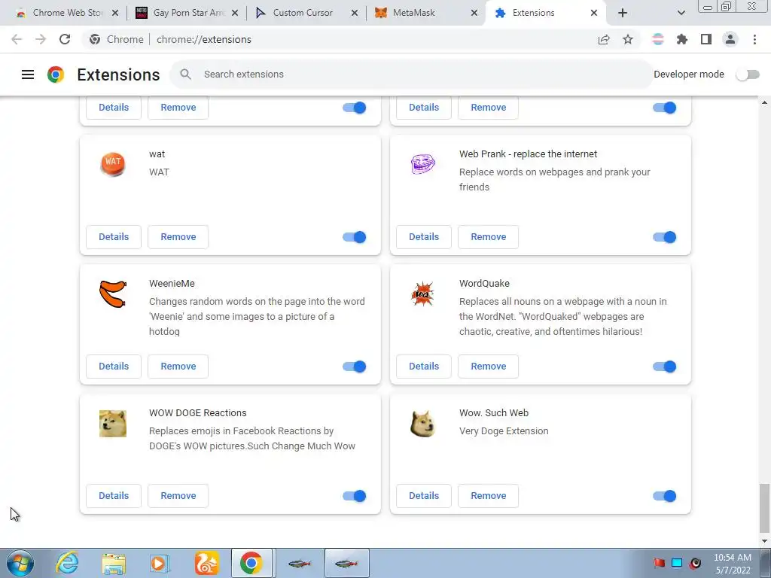This screenshot has width=771, height=578.
Task: Click the red flag system tray icon
Action: [x=659, y=563]
